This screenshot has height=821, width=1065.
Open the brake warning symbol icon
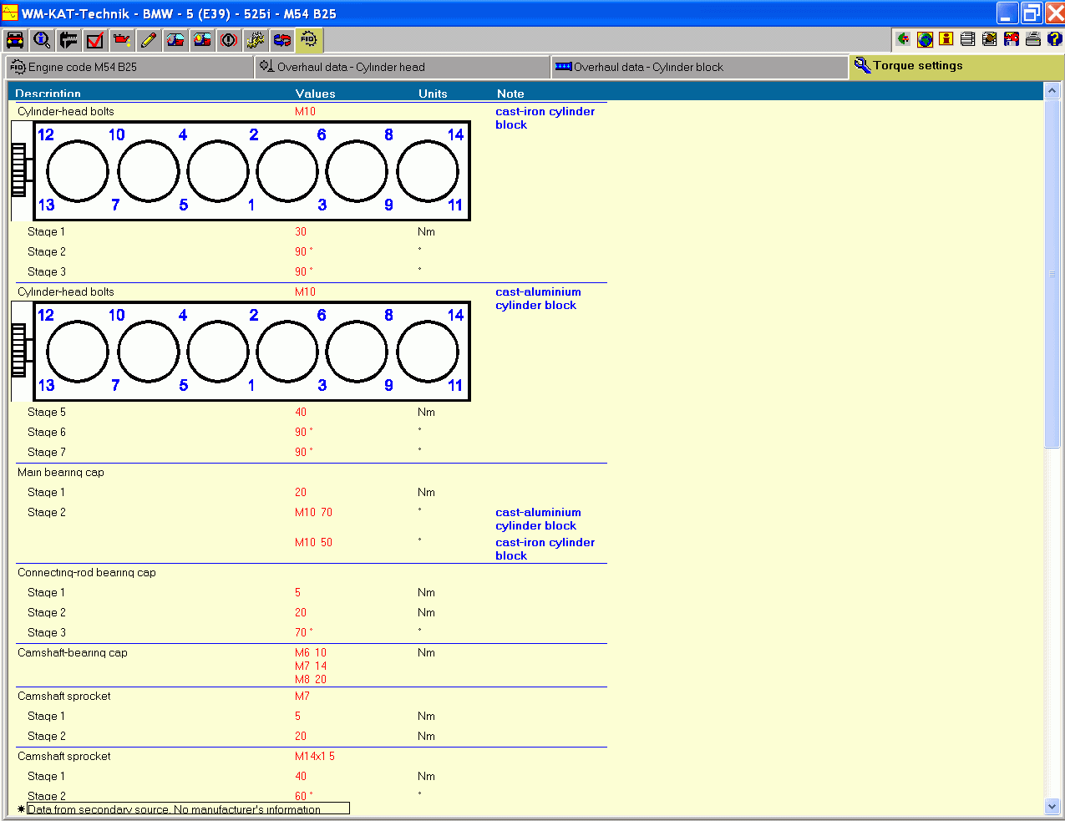[x=229, y=39]
